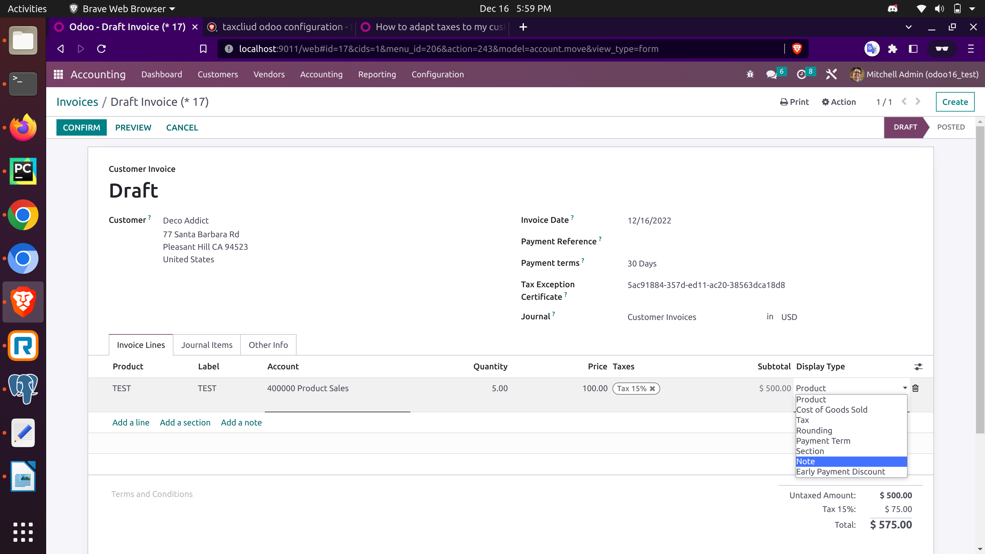
Task: Open the conversations chat icon
Action: (x=771, y=74)
